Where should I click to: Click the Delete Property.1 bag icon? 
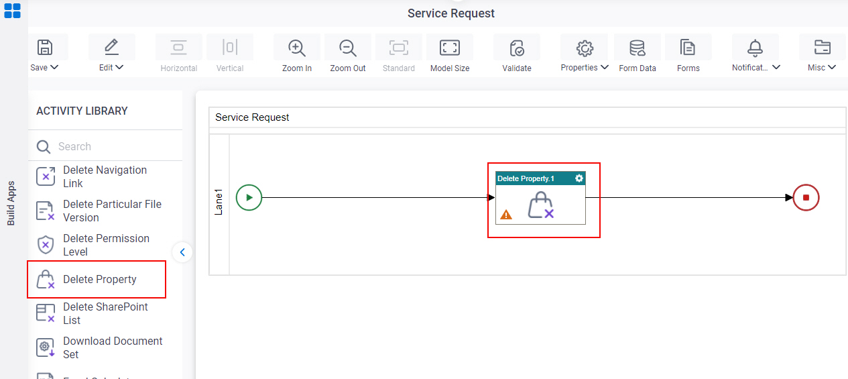[x=540, y=205]
